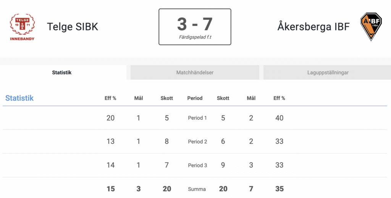Click the left Mål column header

138,98
